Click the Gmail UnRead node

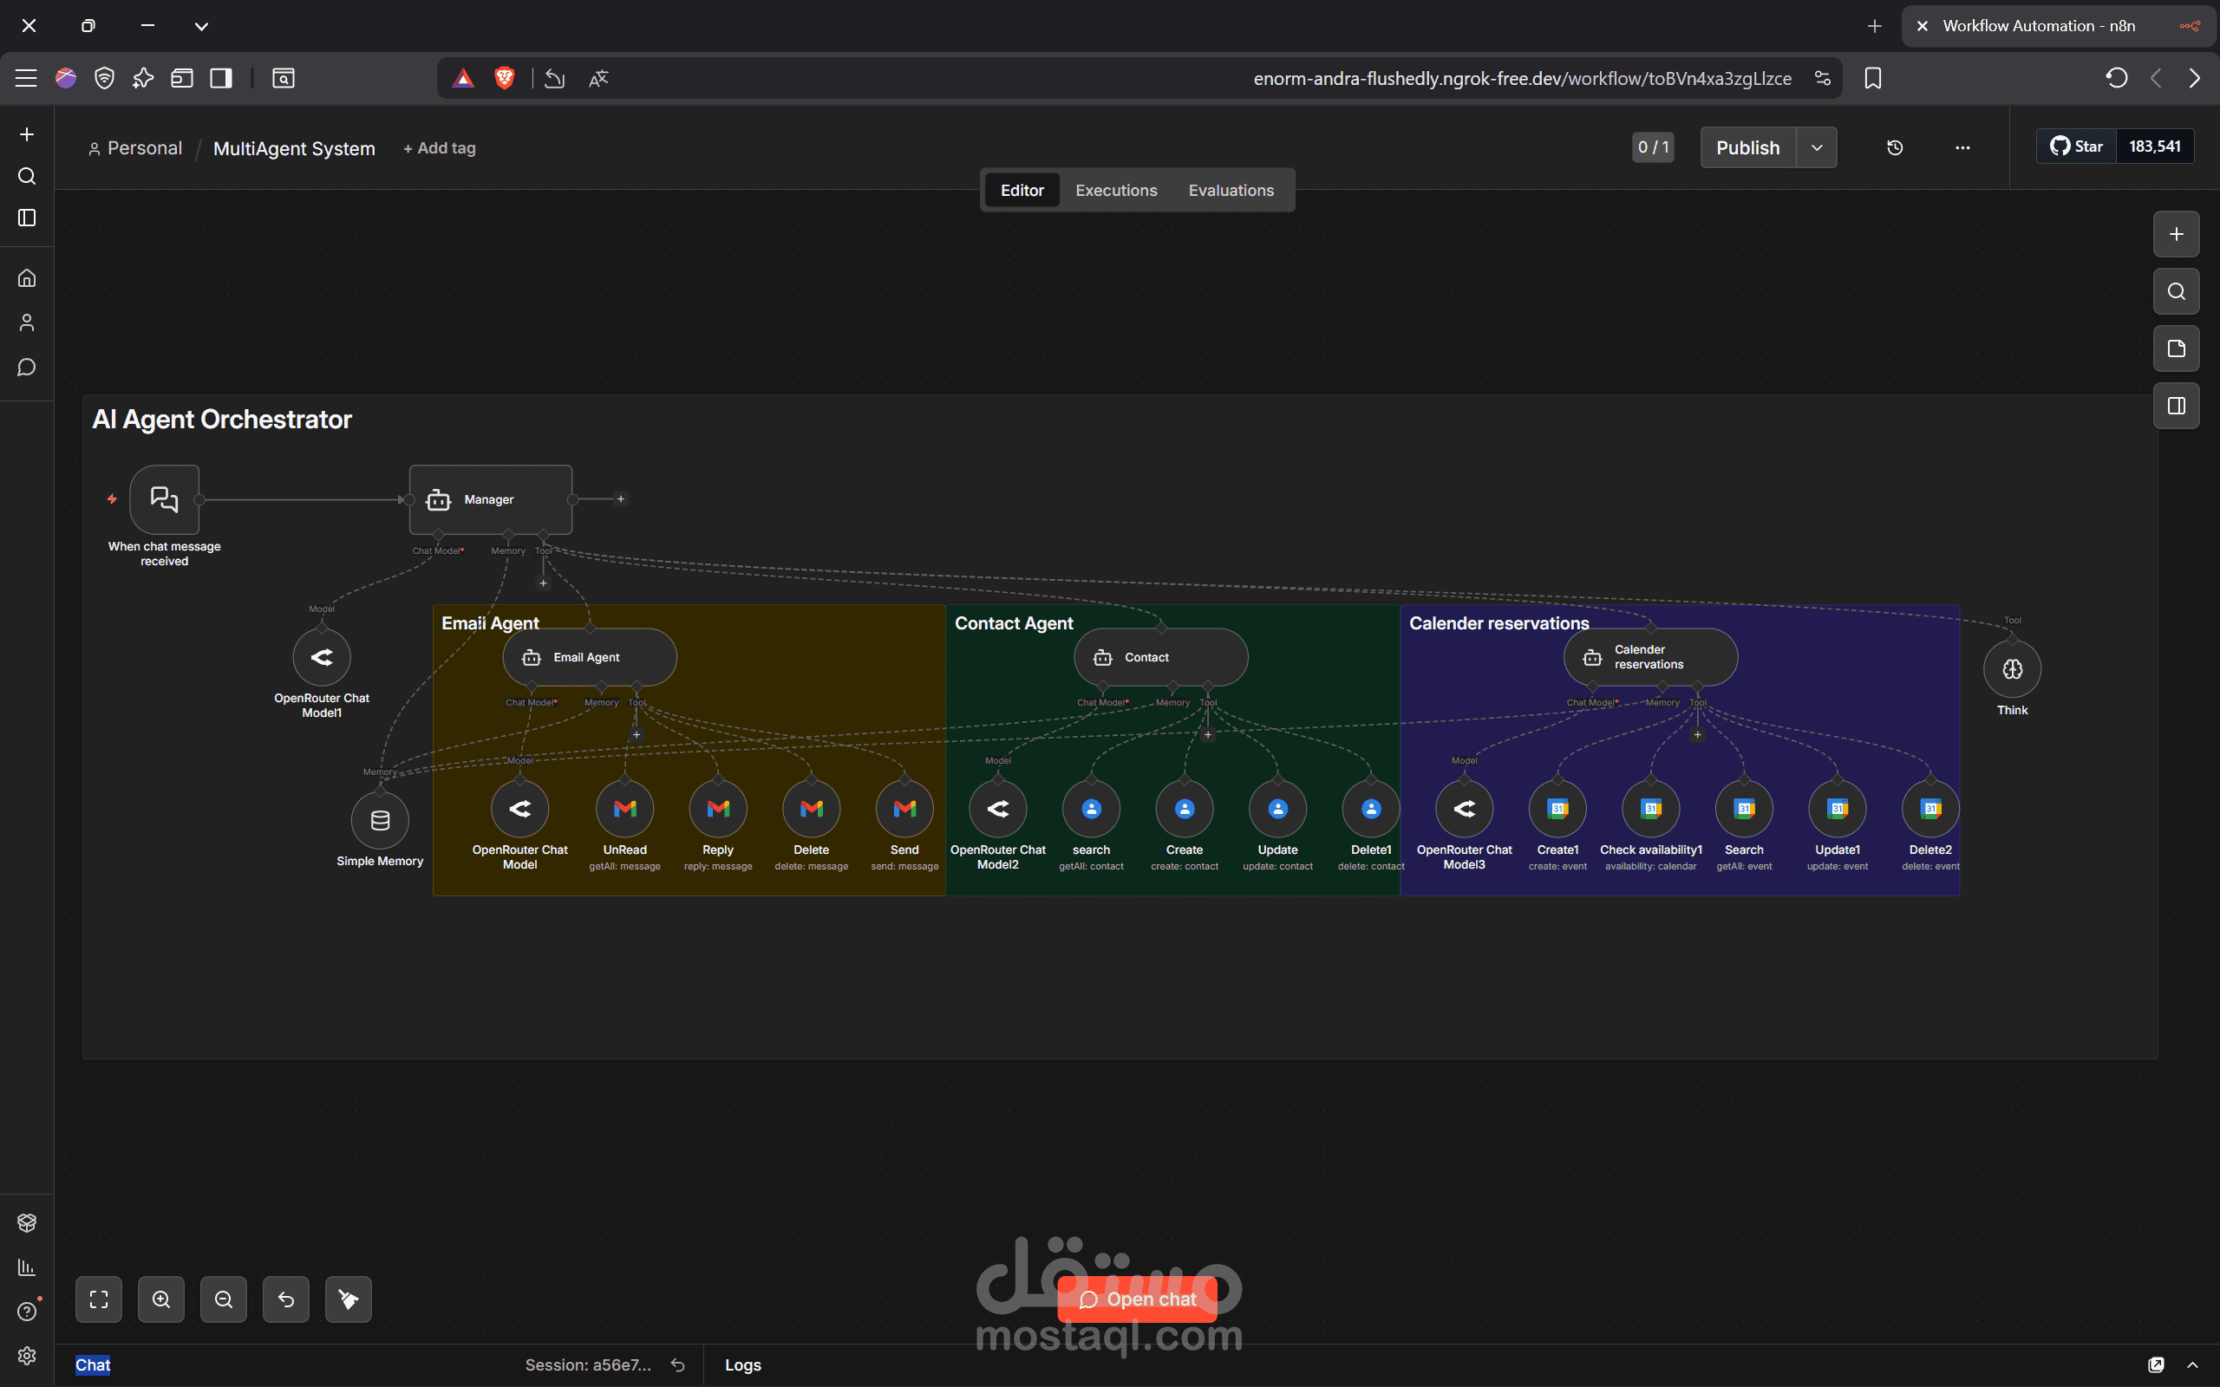click(x=624, y=809)
